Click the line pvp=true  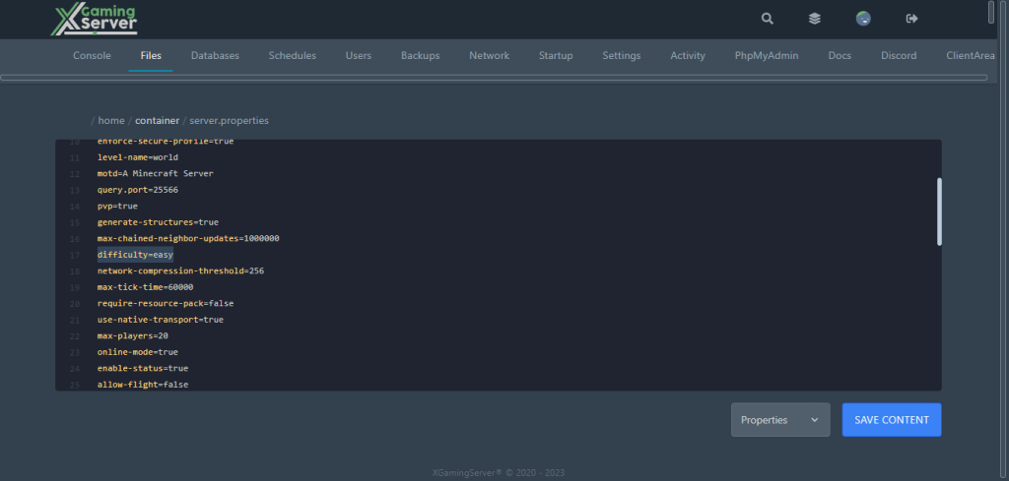click(117, 207)
